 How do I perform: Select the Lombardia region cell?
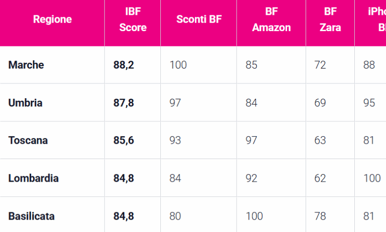[33, 178]
